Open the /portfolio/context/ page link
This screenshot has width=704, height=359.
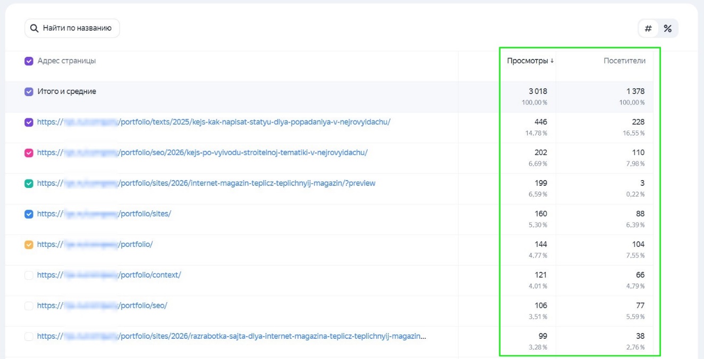[150, 275]
